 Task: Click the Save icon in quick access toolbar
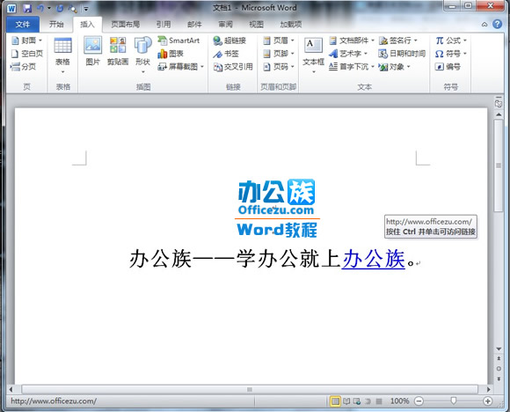[27, 9]
